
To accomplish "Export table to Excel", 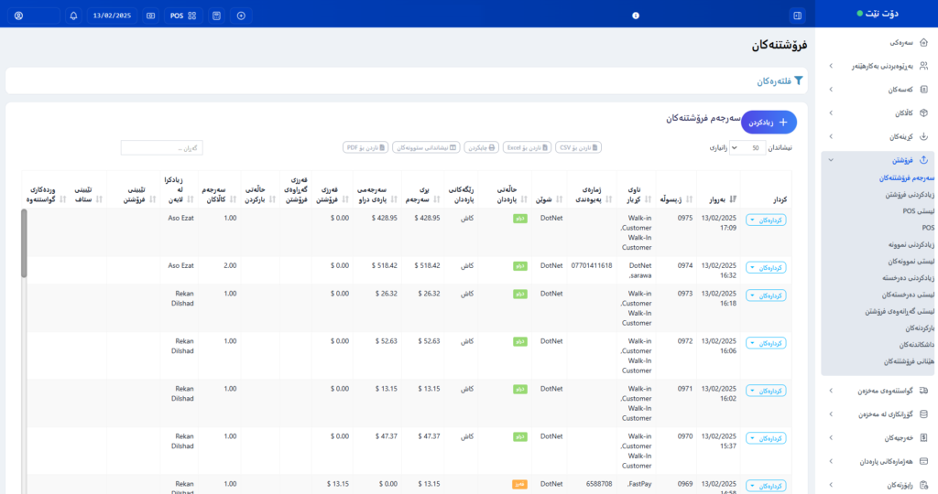I will click(527, 147).
